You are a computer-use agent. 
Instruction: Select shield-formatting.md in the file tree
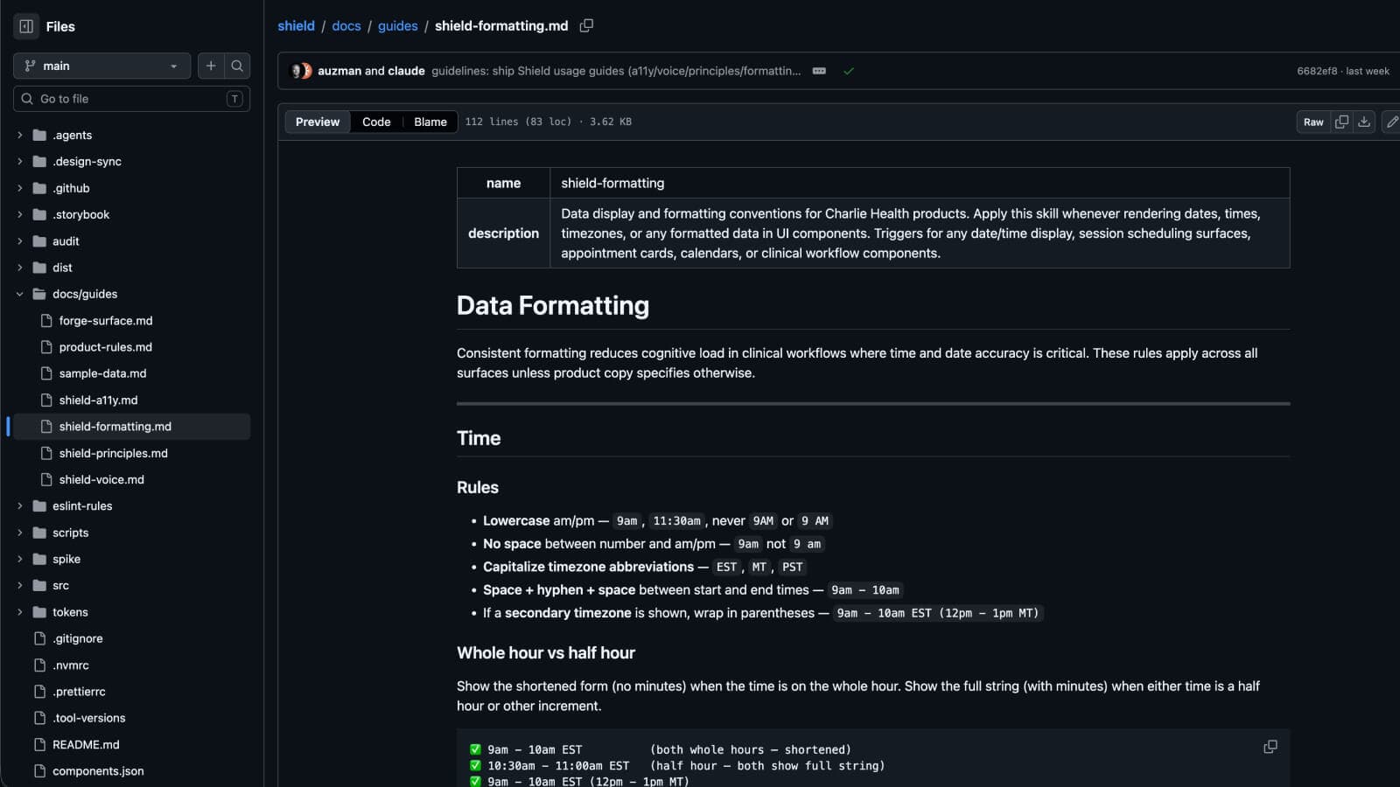pos(115,427)
